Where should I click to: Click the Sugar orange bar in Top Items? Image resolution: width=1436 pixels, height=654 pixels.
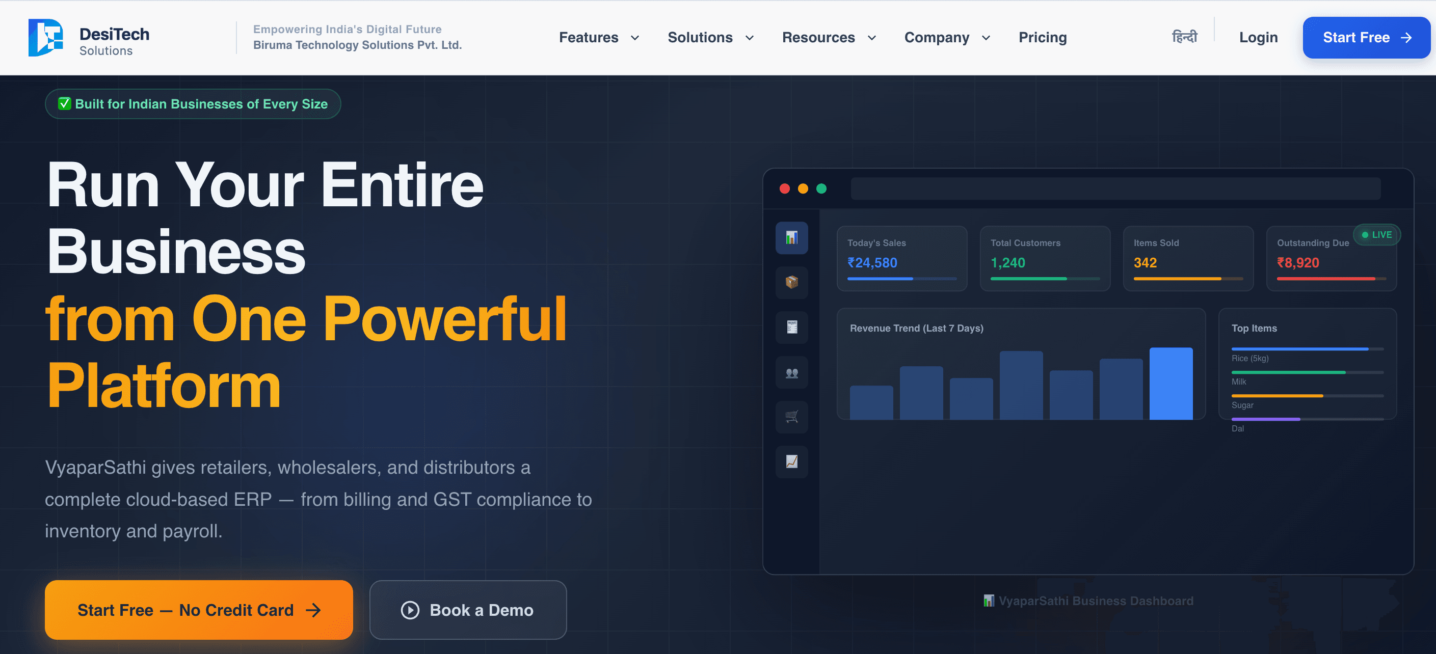tap(1277, 396)
